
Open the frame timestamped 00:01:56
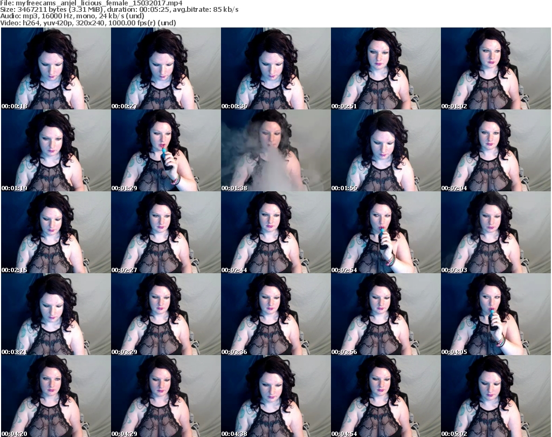[385, 150]
